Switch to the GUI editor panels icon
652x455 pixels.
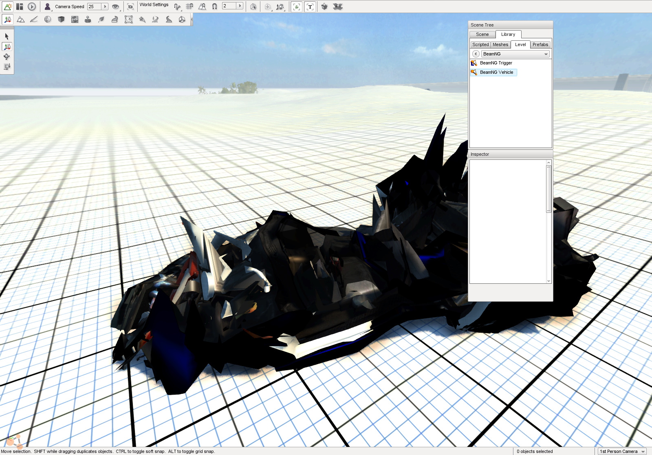pyautogui.click(x=20, y=7)
